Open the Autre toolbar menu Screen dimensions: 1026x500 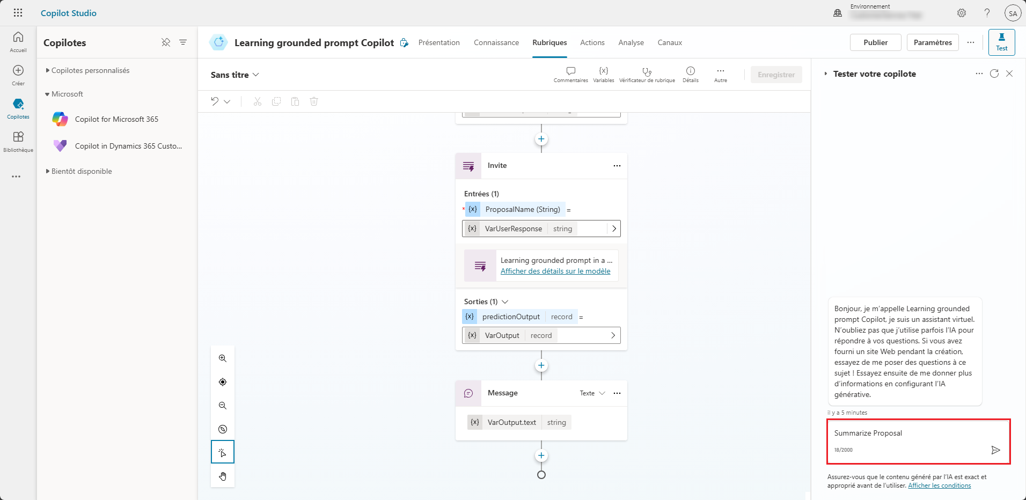721,74
